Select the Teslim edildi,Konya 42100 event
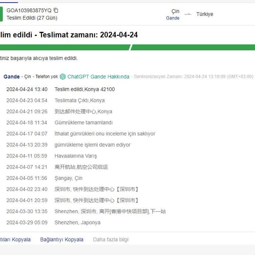 coord(85,89)
